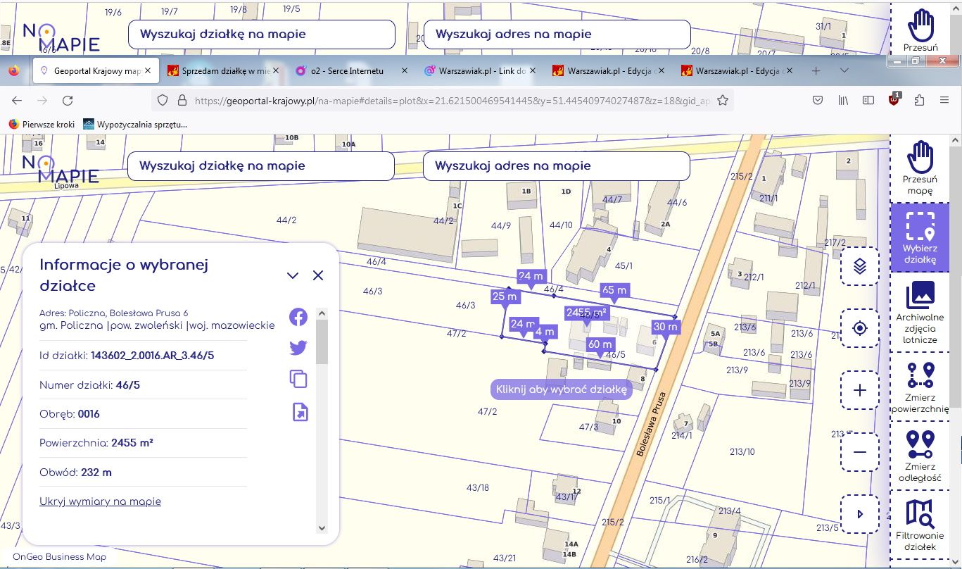Open the OnGeo Business Map link

pyautogui.click(x=59, y=557)
